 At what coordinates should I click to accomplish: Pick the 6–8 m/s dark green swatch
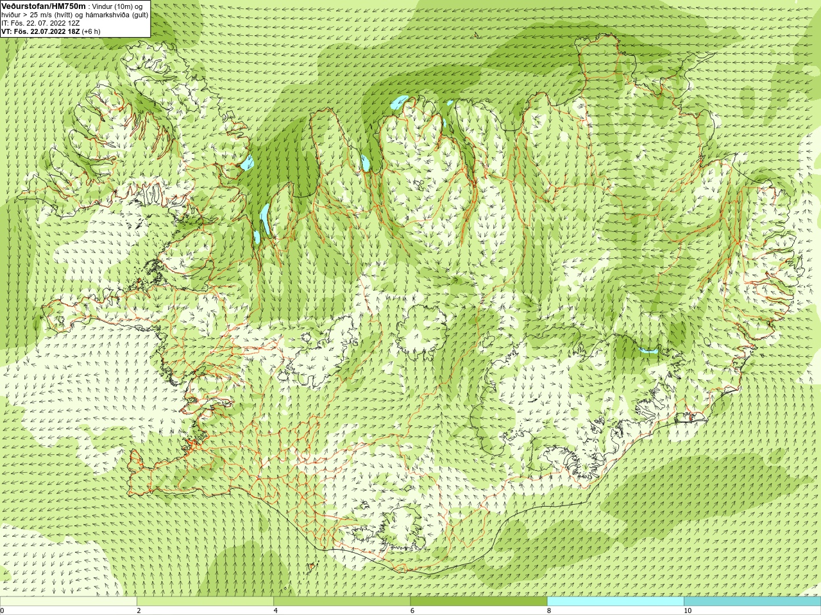(x=478, y=602)
